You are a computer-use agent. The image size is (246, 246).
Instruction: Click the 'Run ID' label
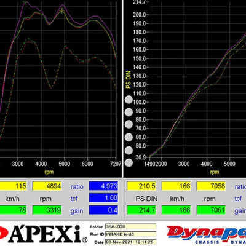(97, 234)
